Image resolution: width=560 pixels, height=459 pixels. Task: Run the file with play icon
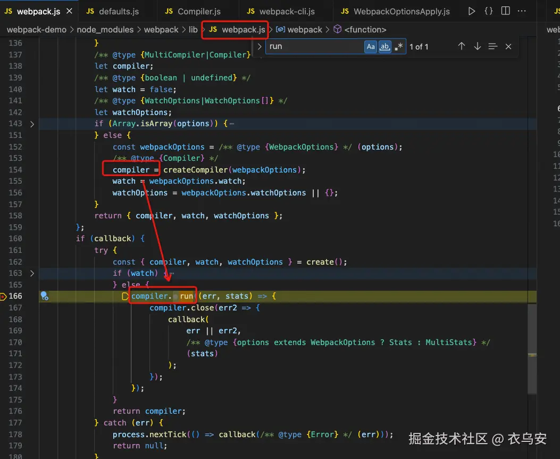(471, 11)
